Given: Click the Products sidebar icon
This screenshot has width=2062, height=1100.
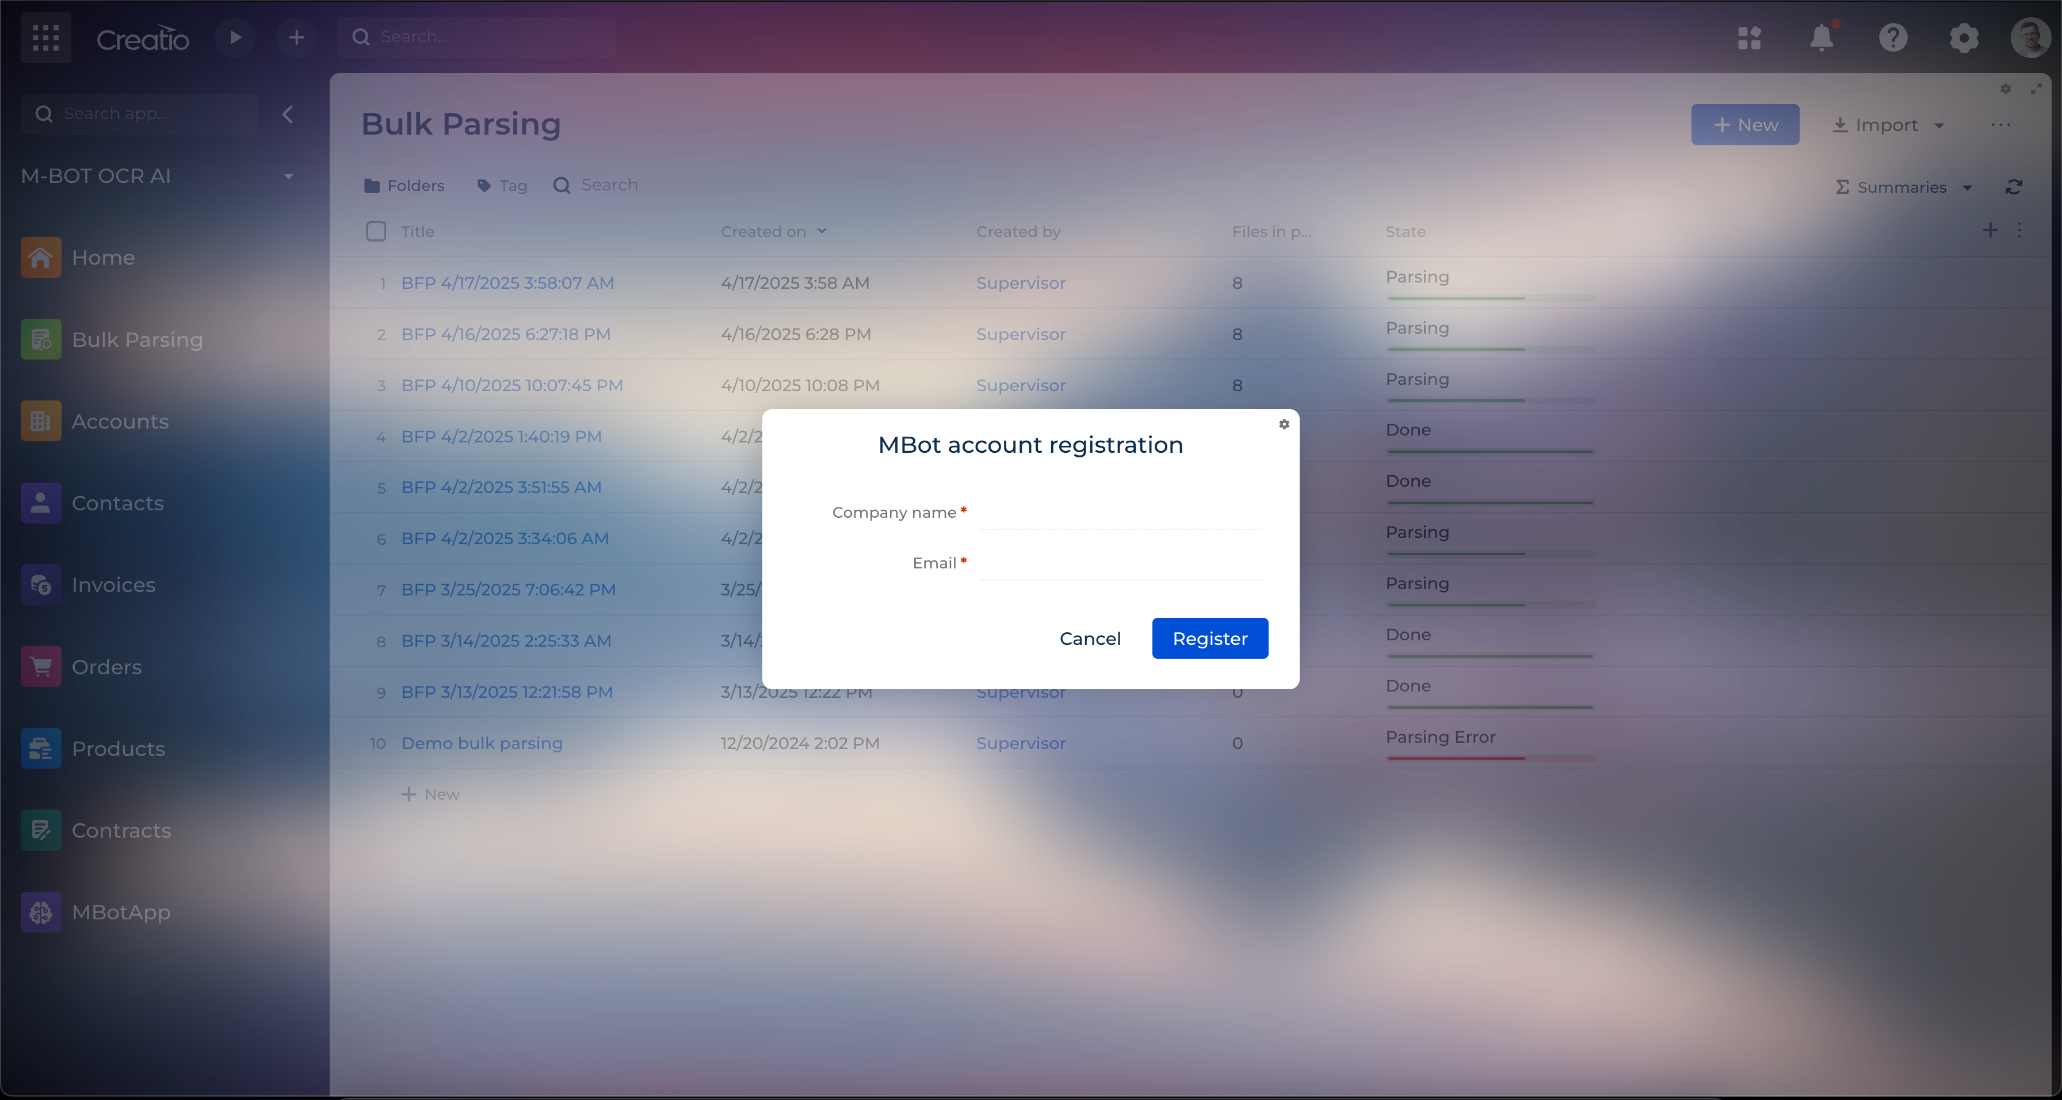Looking at the screenshot, I should pyautogui.click(x=41, y=748).
